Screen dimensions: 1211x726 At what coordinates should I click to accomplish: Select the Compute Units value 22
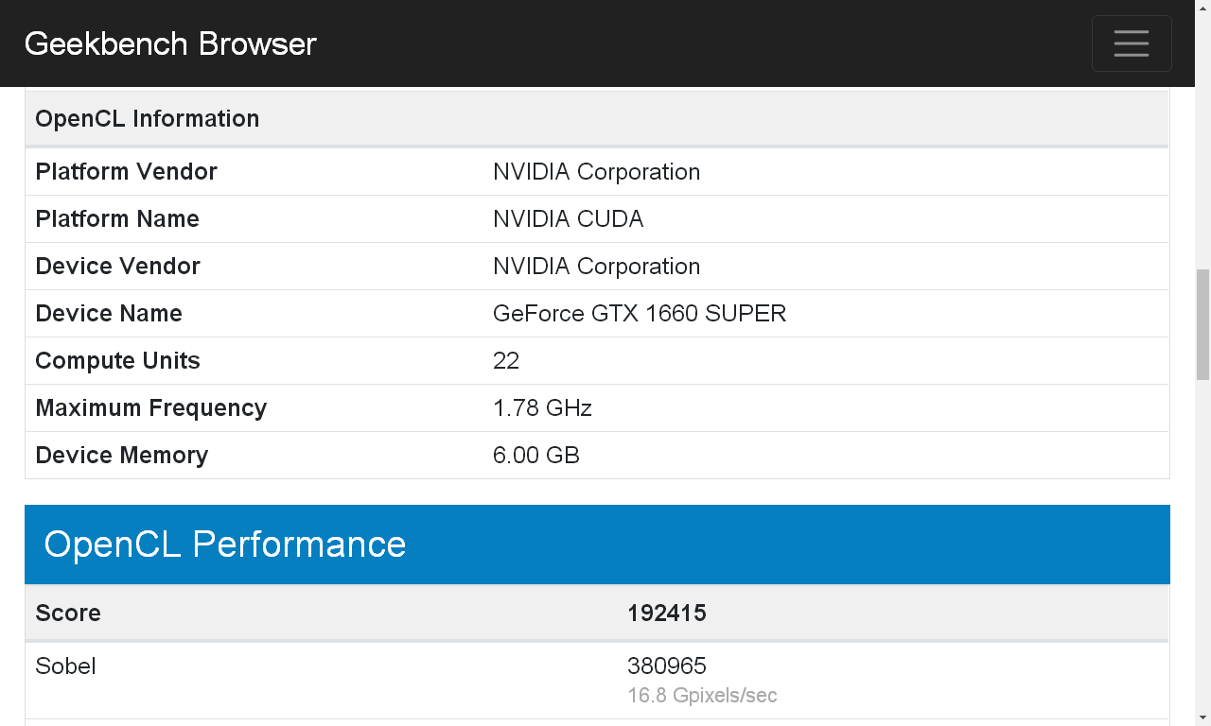click(506, 360)
